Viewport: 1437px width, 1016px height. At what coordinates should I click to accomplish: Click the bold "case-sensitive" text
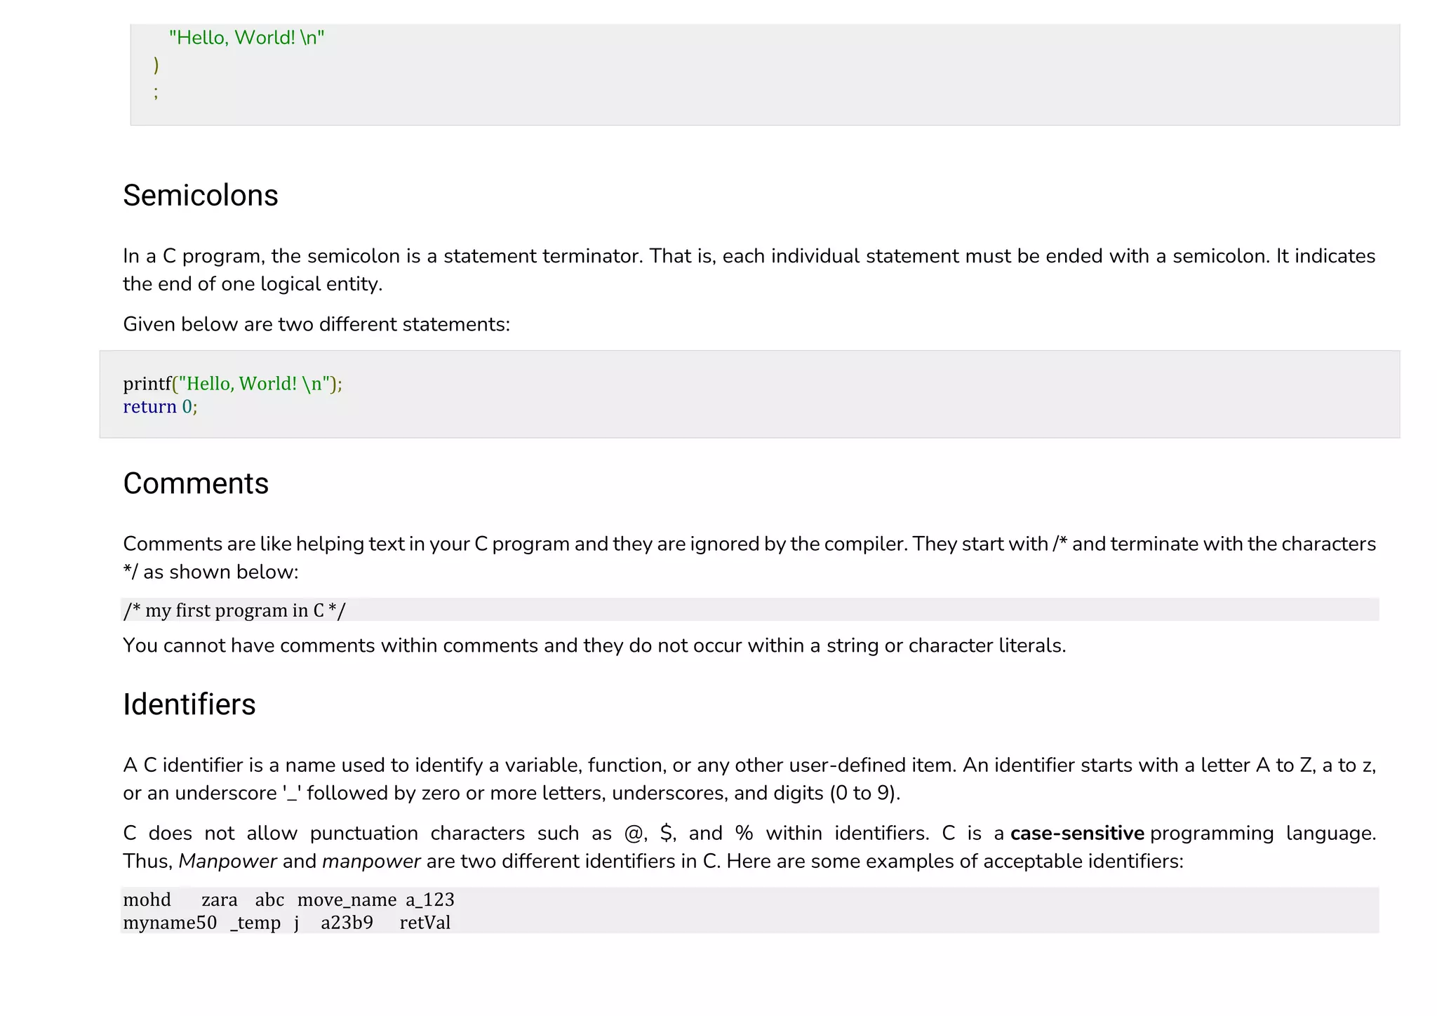1077,834
